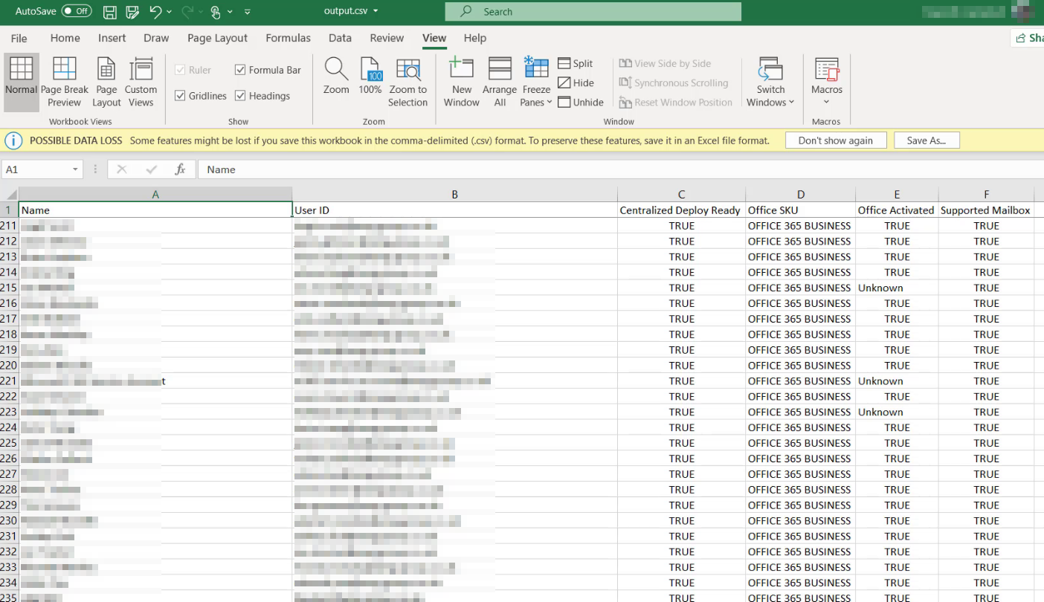Uncheck the Gridlines checkbox
This screenshot has width=1044, height=602.
[x=180, y=96]
